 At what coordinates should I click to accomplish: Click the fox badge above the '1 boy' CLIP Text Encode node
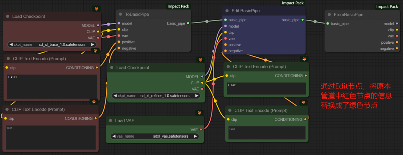click(304, 59)
